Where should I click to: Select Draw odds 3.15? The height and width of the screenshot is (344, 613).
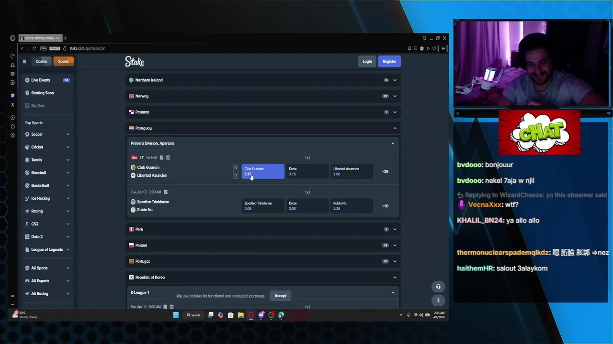click(307, 172)
